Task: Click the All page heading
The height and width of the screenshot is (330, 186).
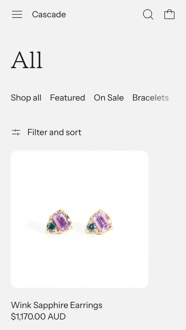Action: (x=27, y=60)
